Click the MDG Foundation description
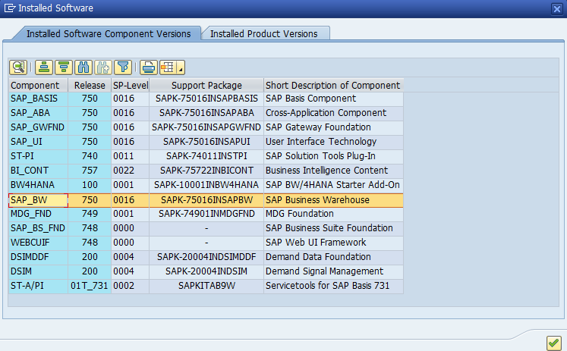This screenshot has width=567, height=351. pyautogui.click(x=333, y=214)
